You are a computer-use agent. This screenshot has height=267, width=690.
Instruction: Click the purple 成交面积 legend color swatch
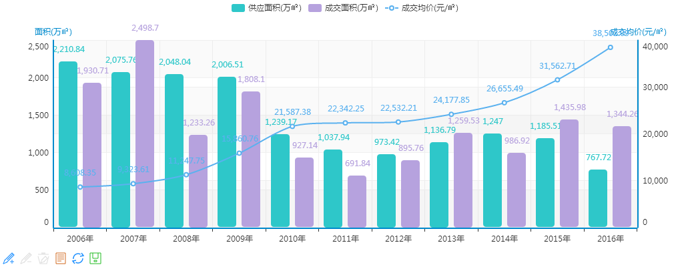click(x=316, y=8)
